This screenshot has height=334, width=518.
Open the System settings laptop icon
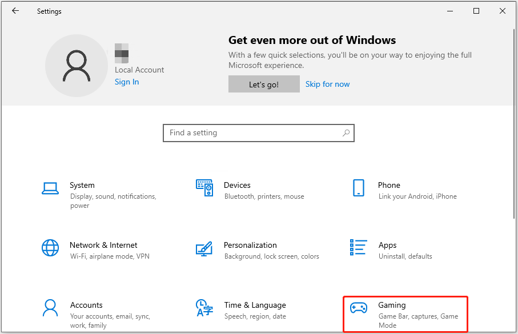click(x=50, y=188)
